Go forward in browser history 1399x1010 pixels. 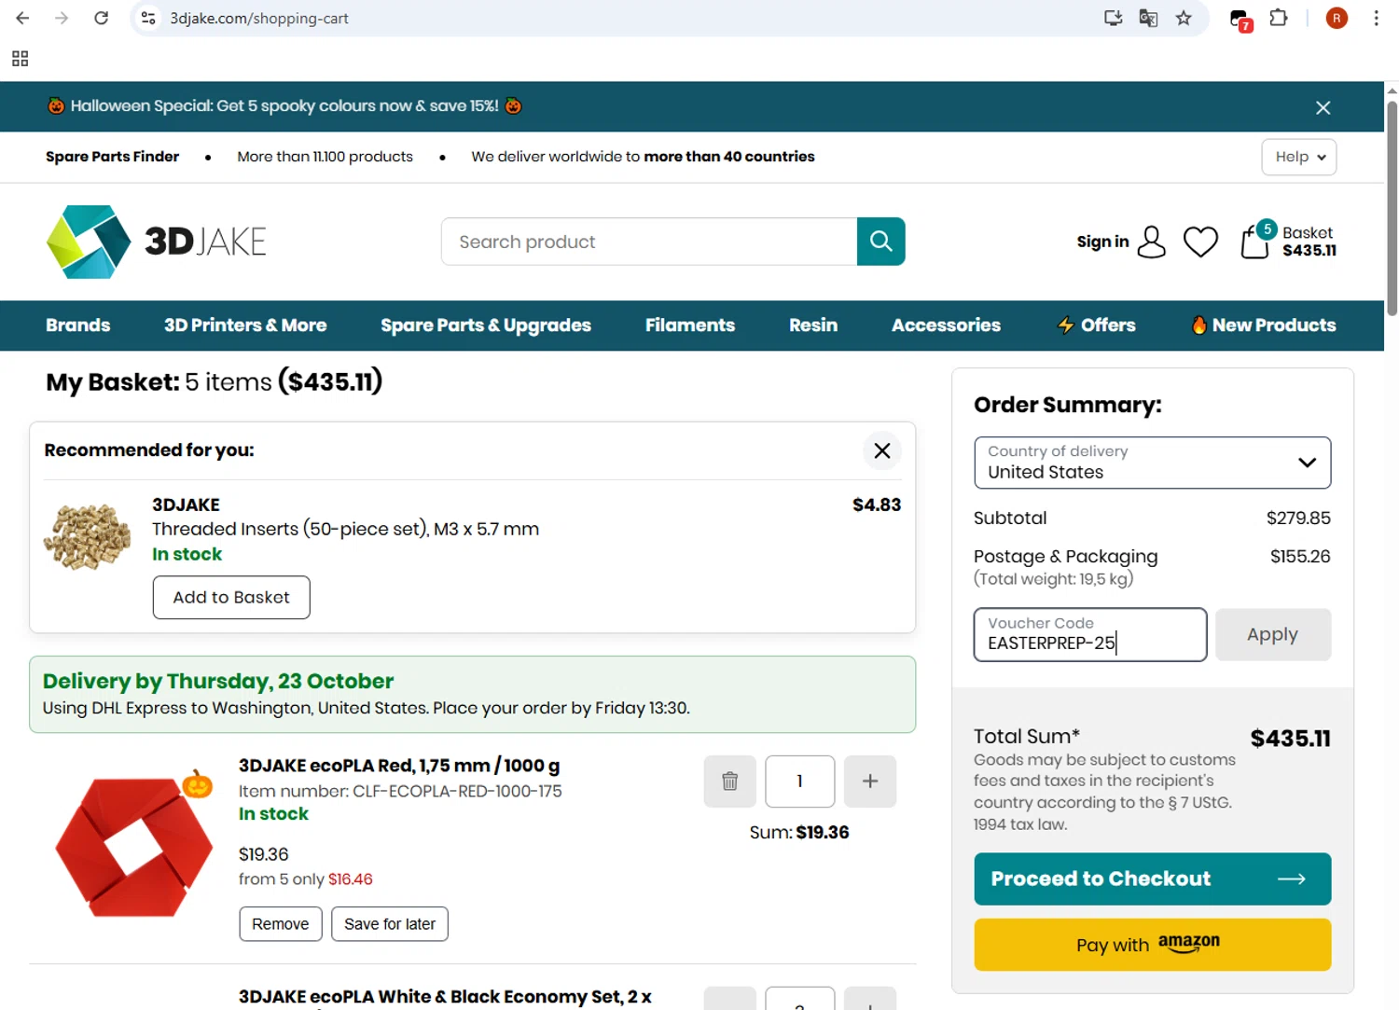[x=62, y=18]
